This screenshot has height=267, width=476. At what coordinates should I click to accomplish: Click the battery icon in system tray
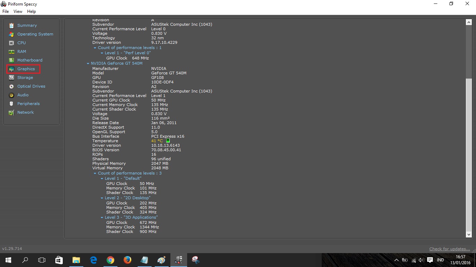405,260
